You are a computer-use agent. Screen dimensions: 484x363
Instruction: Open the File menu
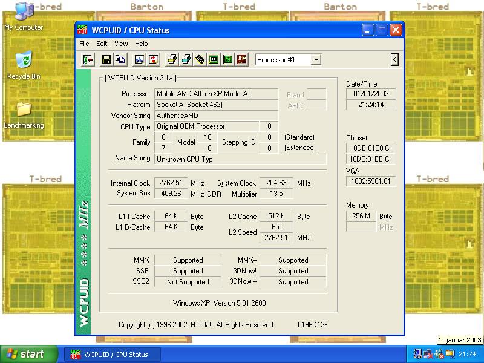[x=84, y=44]
